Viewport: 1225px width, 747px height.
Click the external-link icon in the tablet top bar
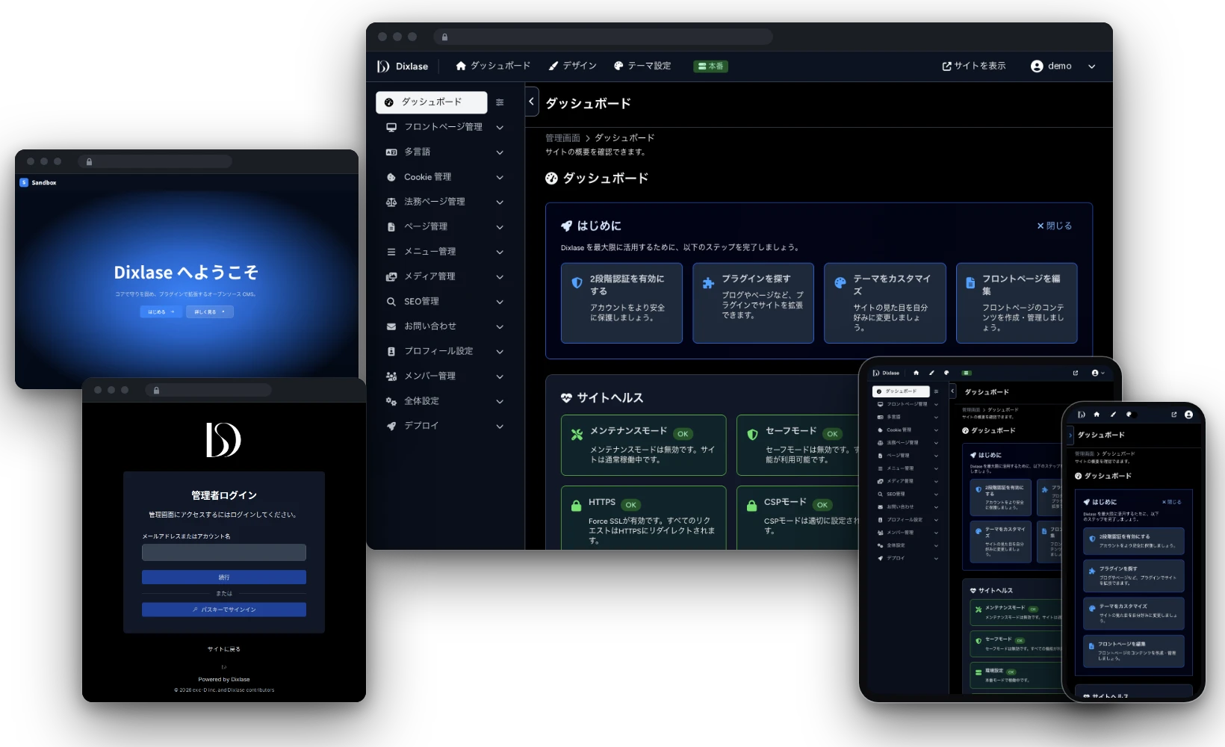1076,373
